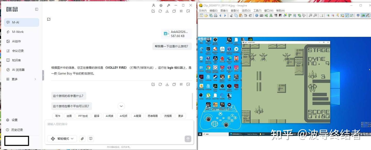Click the 翻译 quick-action chip

(97, 116)
